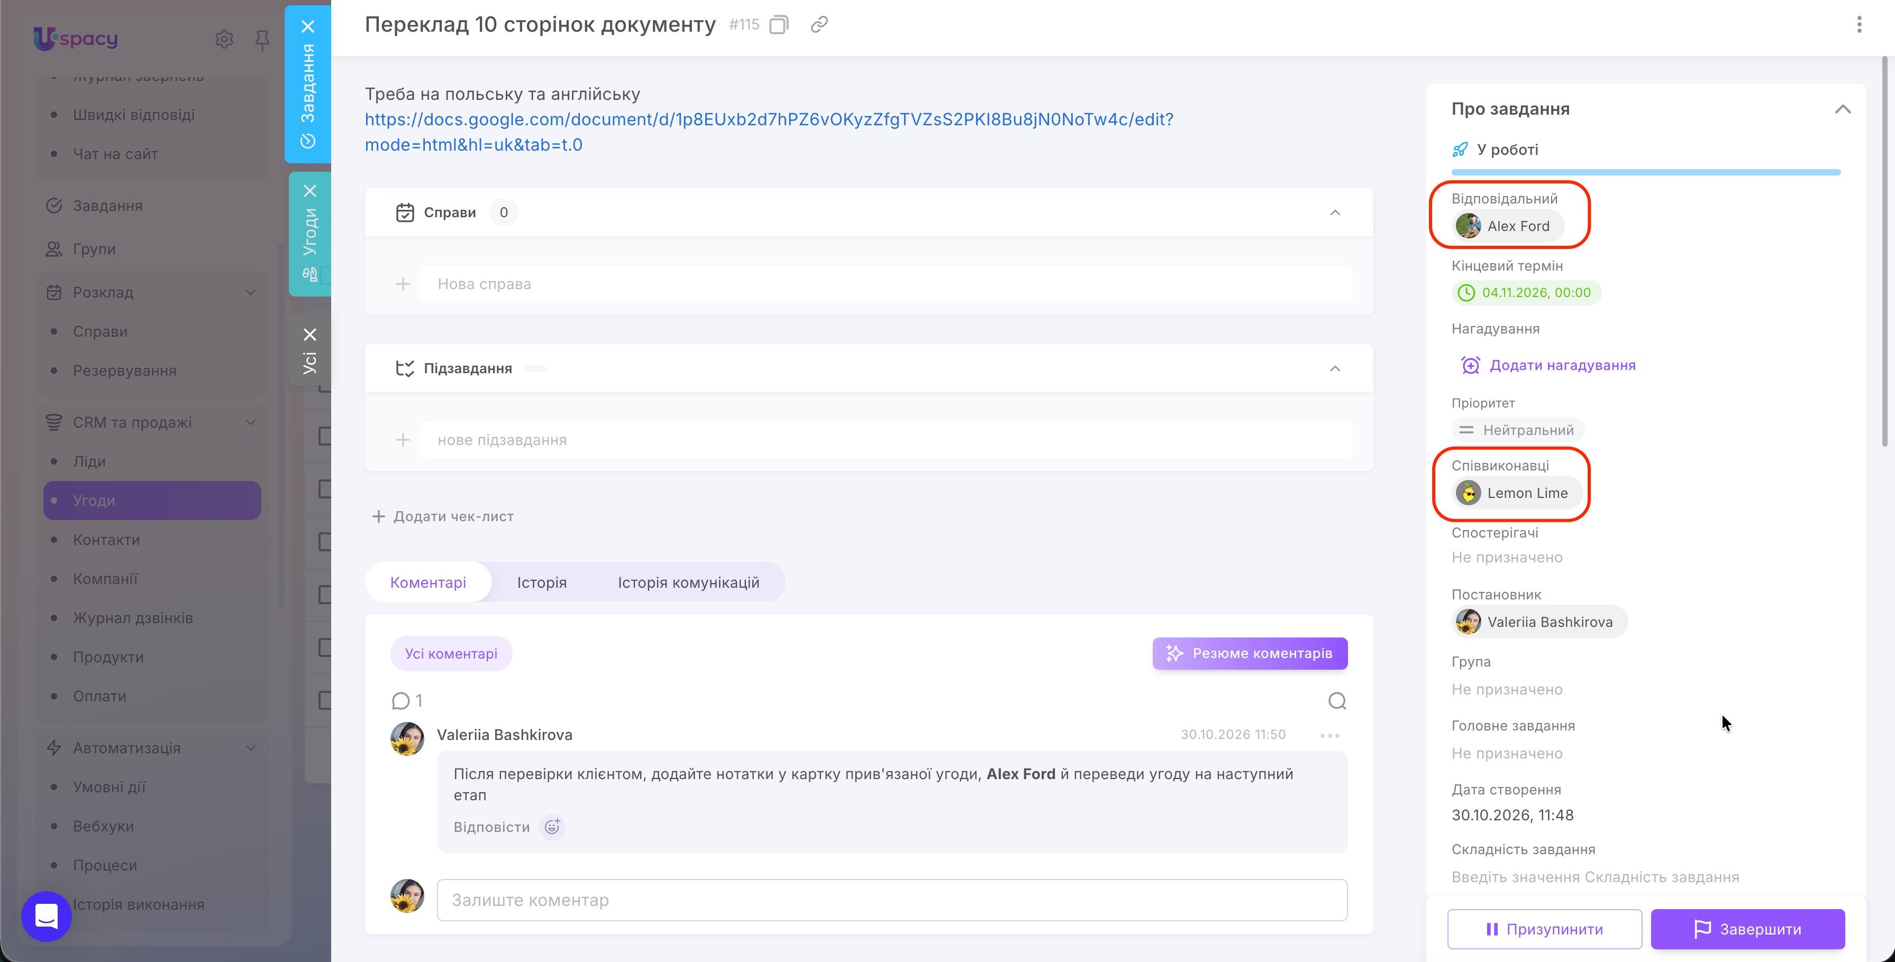This screenshot has height=962, width=1895.
Task: Close the Завдання side tab
Action: coord(308,26)
